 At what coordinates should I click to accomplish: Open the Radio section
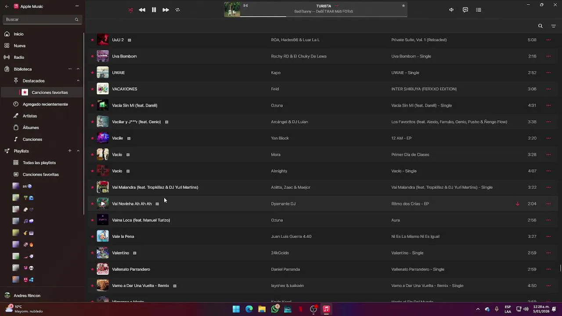coord(19,57)
